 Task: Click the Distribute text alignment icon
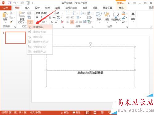click(85, 22)
